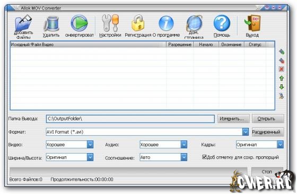
Task: Click the Удалить trash can icon
Action: [x=51, y=24]
